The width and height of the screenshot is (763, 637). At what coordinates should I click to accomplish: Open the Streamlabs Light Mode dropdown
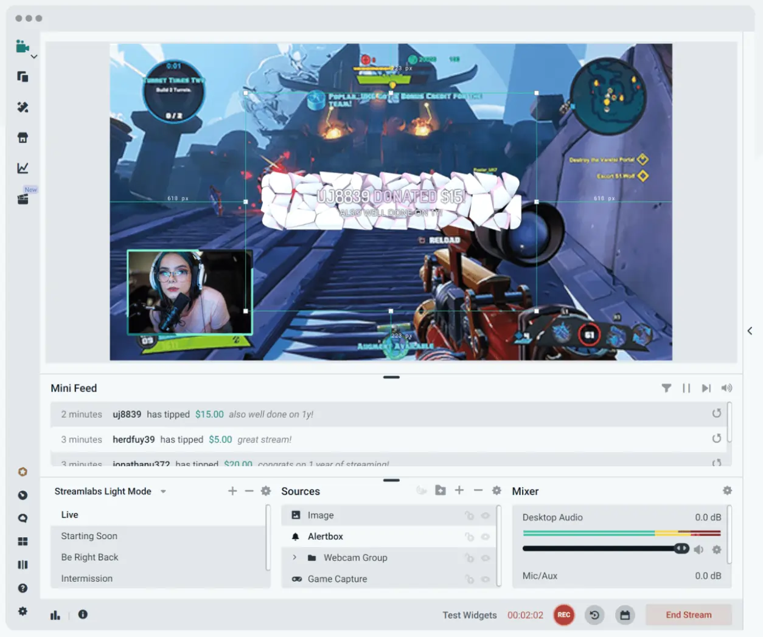(162, 491)
